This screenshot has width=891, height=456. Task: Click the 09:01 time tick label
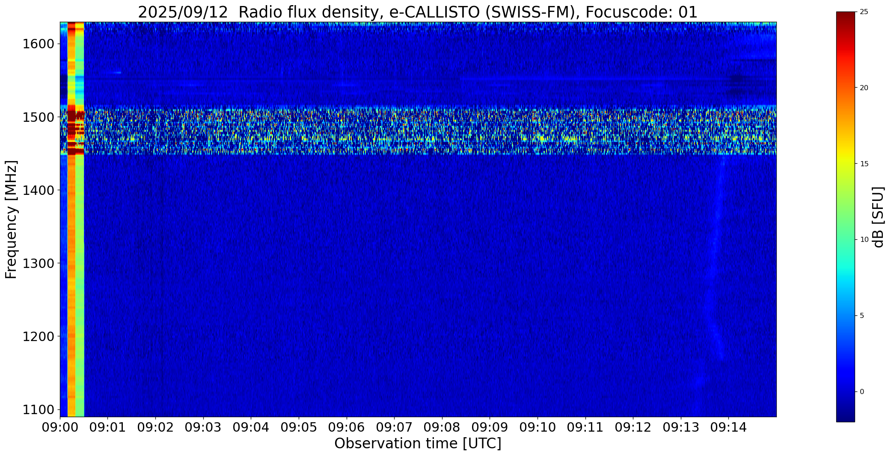click(x=108, y=427)
